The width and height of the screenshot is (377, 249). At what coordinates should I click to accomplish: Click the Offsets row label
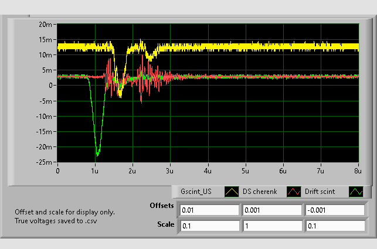(162, 206)
